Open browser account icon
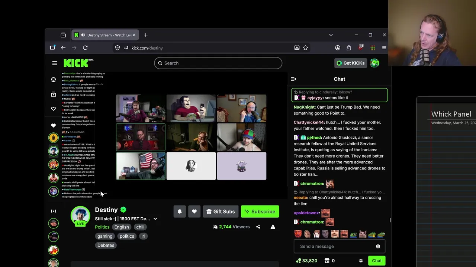The height and width of the screenshot is (267, 476). [338, 48]
